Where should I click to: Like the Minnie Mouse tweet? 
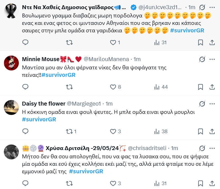point(113,87)
